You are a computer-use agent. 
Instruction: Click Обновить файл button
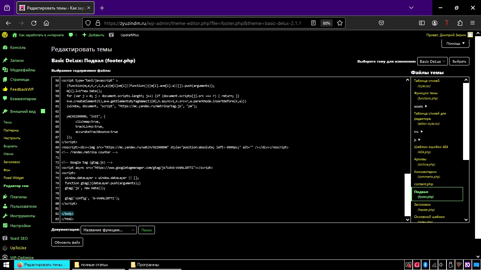[x=67, y=242]
